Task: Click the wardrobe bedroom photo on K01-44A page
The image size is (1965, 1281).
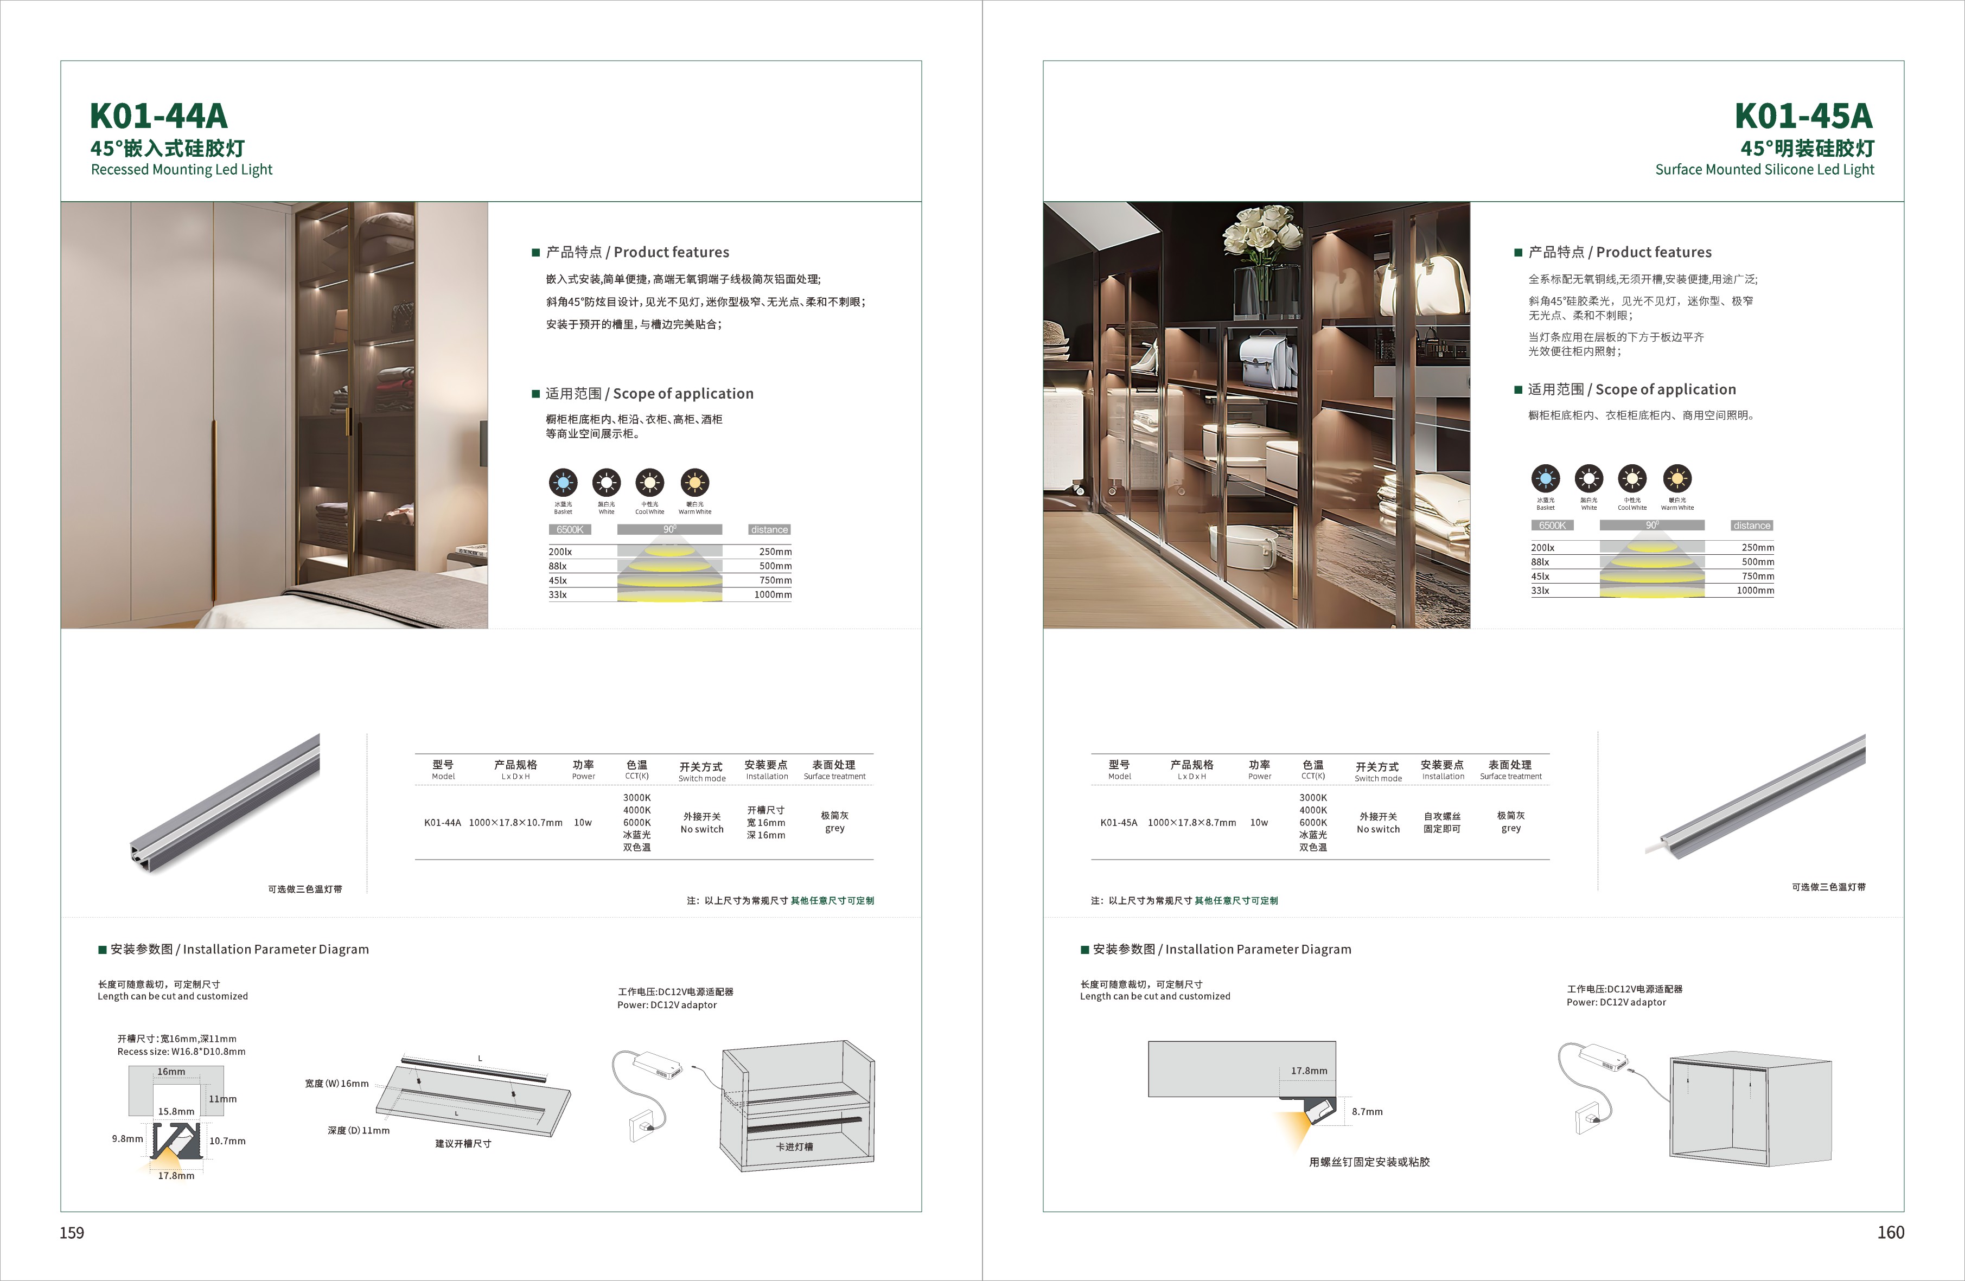Action: click(274, 415)
